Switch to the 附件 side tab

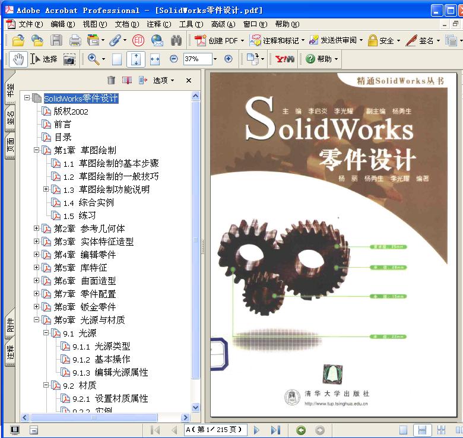point(10,325)
